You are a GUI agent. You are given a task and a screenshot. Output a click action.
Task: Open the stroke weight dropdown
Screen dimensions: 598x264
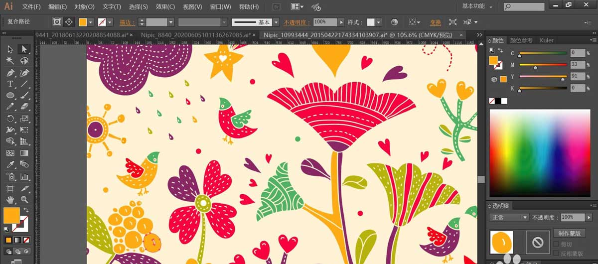[171, 22]
